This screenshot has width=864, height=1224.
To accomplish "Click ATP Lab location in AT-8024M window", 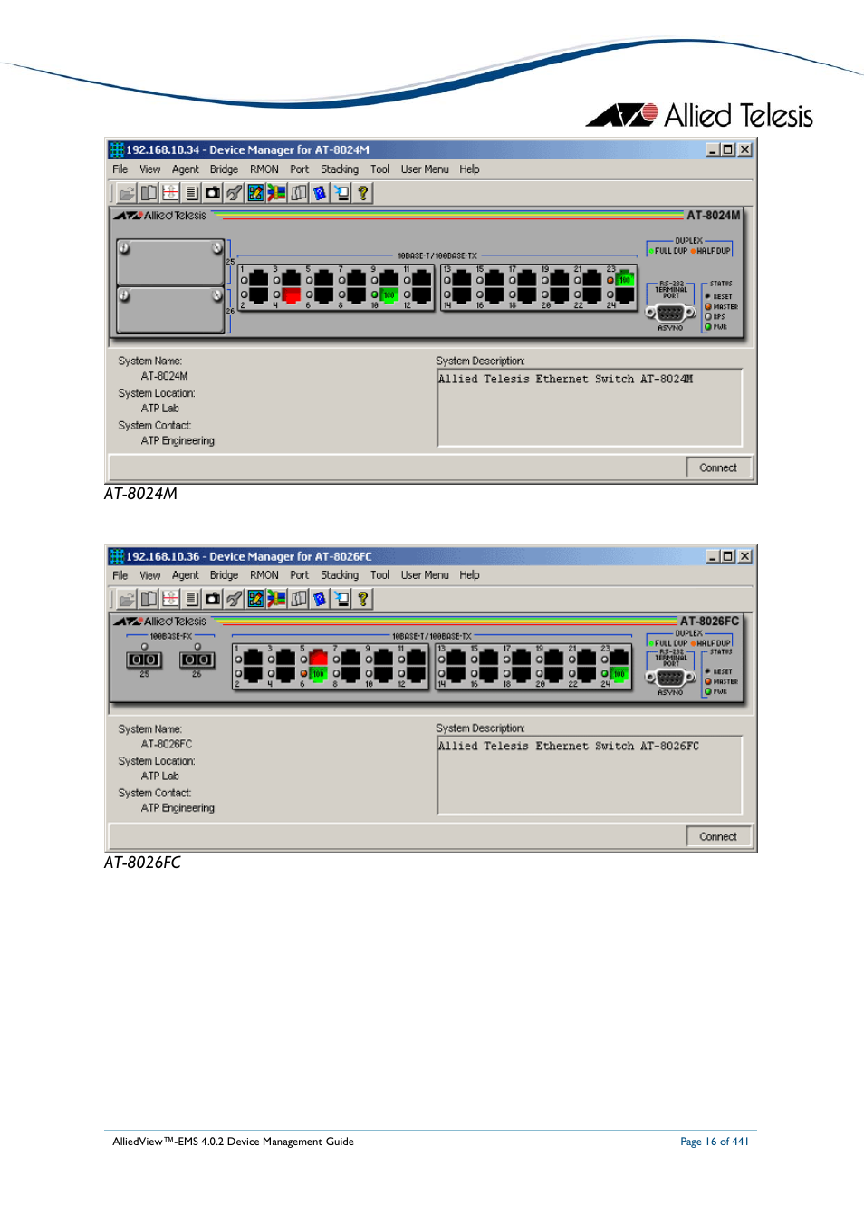I will point(160,409).
